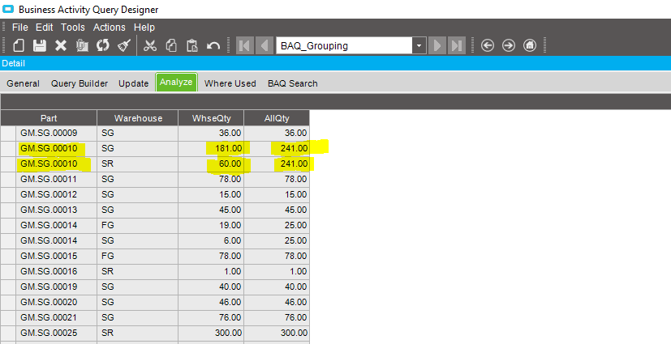Click the AllQty 45.00 cell
The image size is (671, 344).
click(x=277, y=210)
